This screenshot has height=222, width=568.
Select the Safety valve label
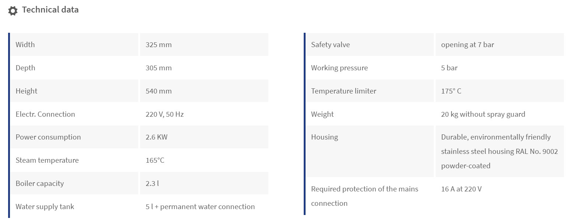coord(330,45)
